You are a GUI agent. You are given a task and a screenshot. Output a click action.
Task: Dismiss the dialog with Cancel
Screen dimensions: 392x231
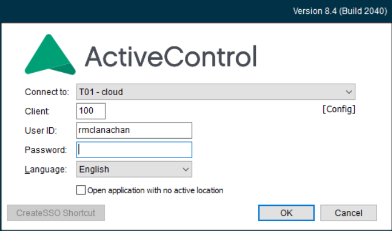pos(349,213)
